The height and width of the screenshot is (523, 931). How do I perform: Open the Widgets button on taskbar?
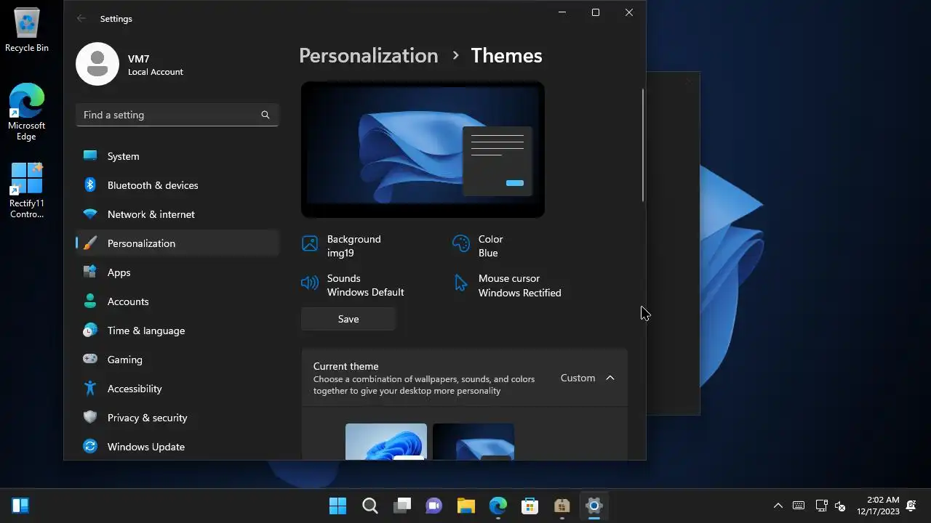pyautogui.click(x=20, y=506)
